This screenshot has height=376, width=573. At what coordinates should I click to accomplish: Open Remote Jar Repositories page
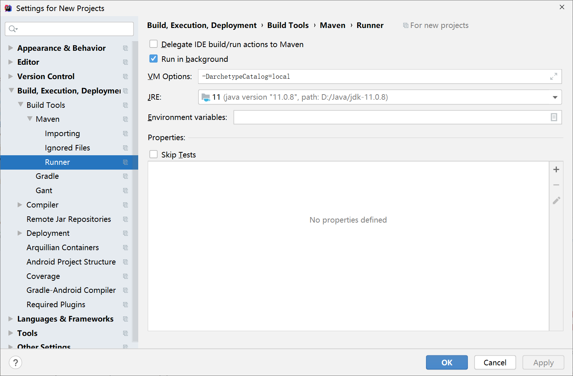69,219
